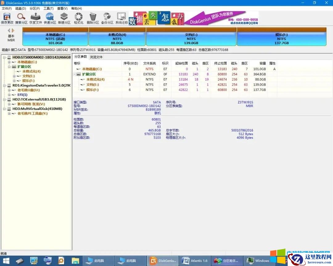
Task: Select 未格式化(4) in the disk tree
Action: pos(31,71)
